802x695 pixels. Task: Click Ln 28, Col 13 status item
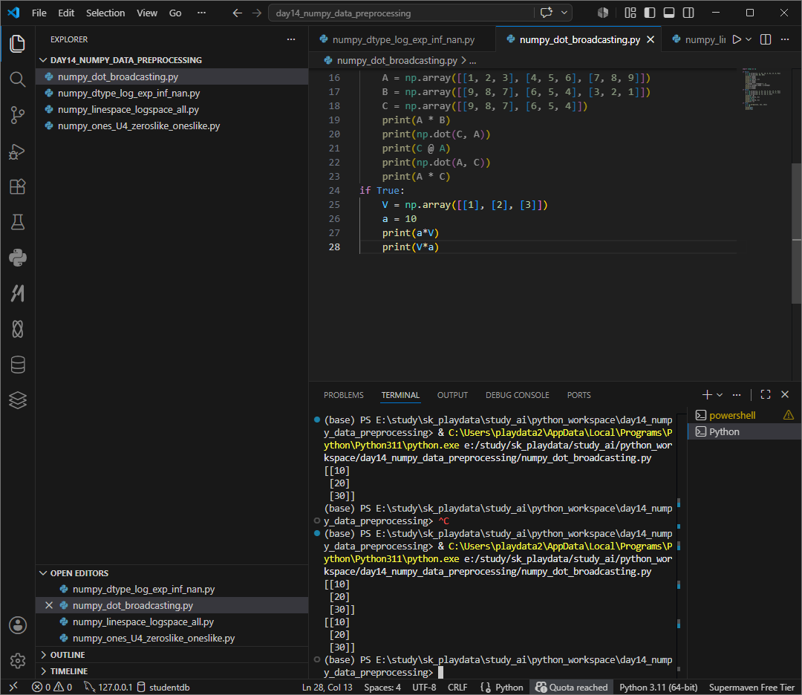tap(327, 687)
